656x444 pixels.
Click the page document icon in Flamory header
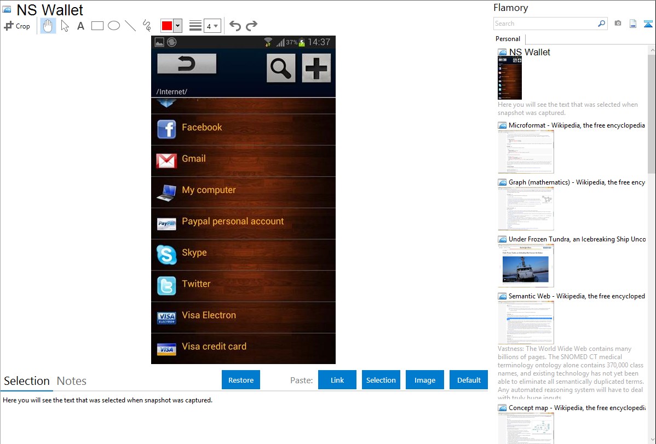(x=633, y=24)
